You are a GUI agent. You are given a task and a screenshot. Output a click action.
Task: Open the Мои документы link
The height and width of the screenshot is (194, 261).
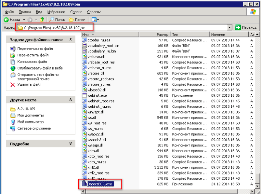coord(31,115)
